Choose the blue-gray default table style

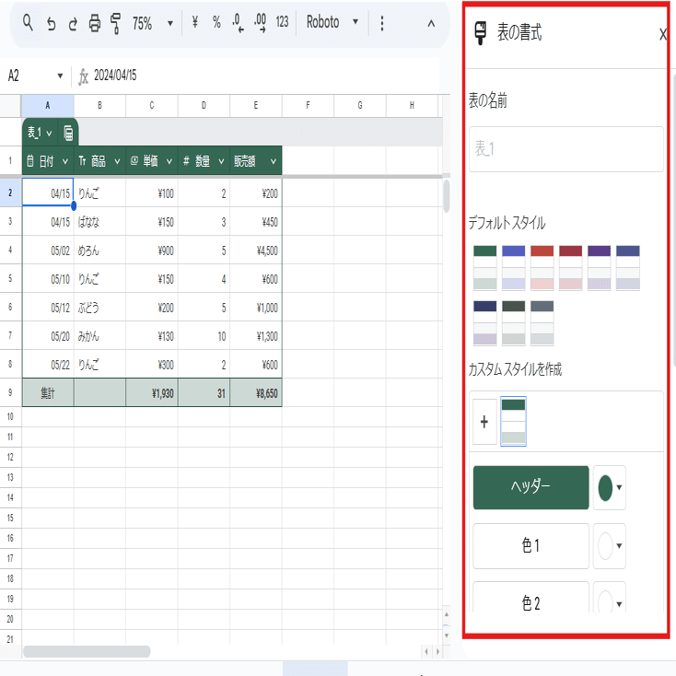tap(542, 323)
